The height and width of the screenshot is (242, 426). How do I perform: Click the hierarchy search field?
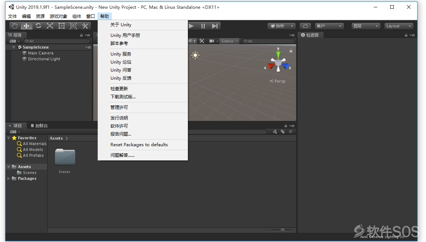(x=57, y=41)
